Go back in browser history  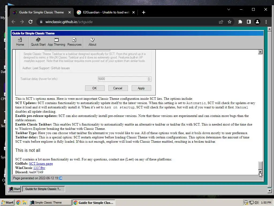click(x=13, y=22)
